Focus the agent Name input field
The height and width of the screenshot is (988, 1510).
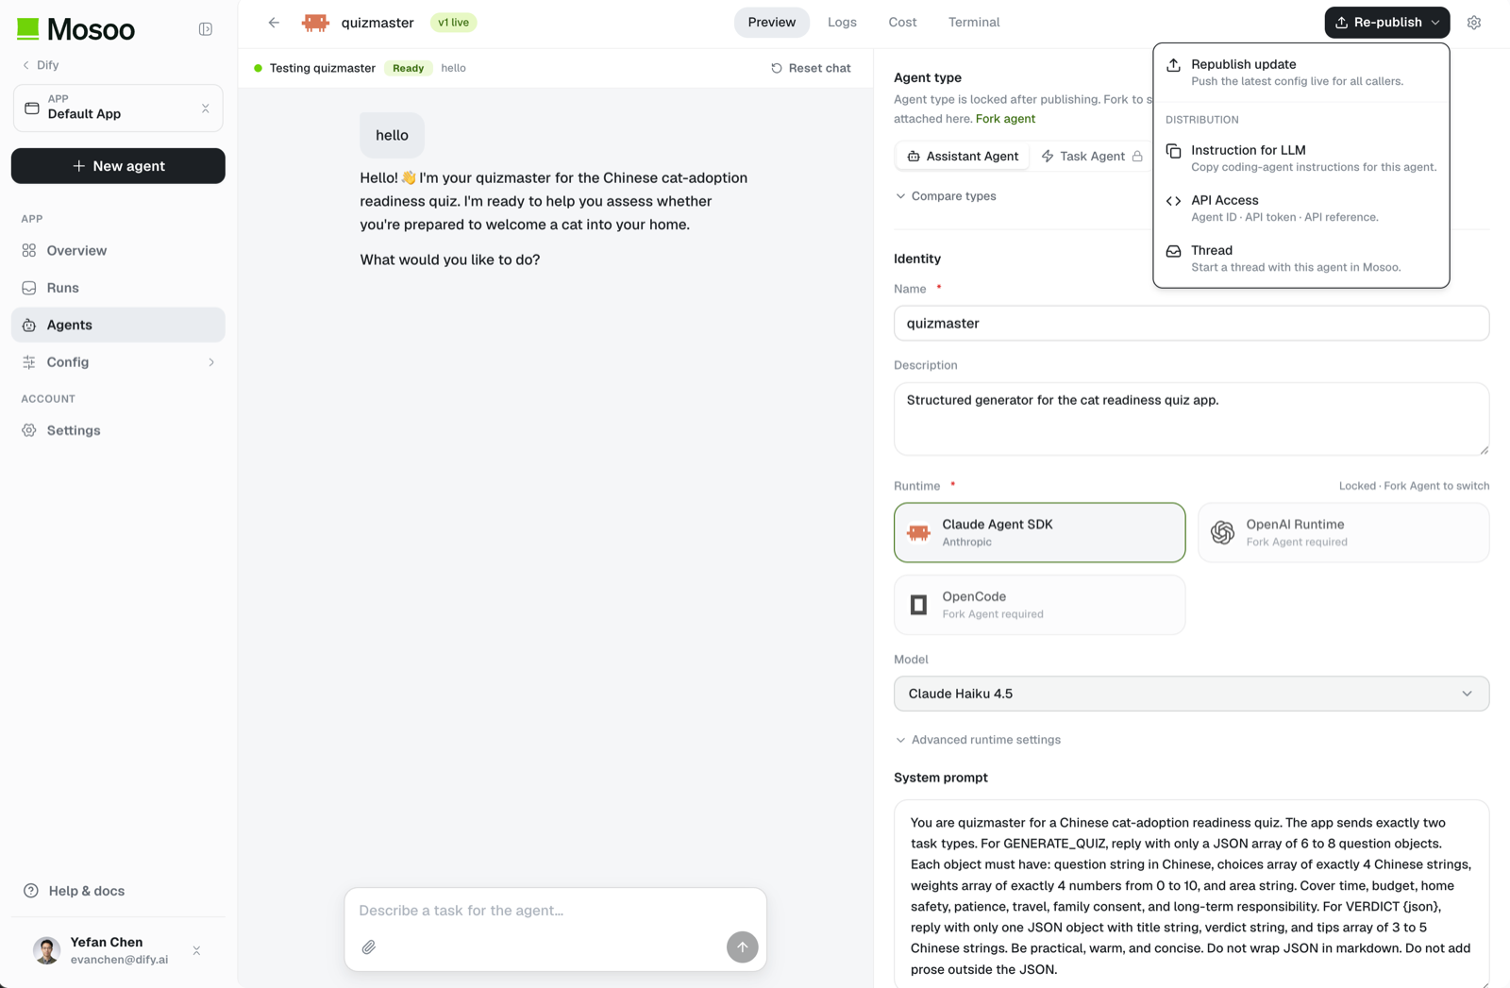(1191, 323)
